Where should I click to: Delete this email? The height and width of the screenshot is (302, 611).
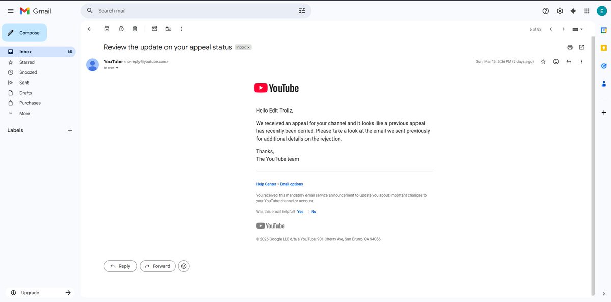[135, 29]
